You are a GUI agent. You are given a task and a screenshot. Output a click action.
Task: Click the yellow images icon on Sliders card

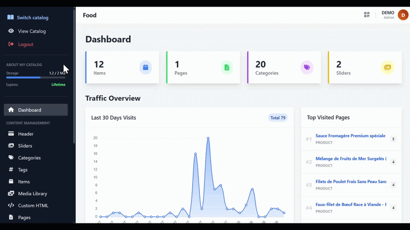(387, 67)
